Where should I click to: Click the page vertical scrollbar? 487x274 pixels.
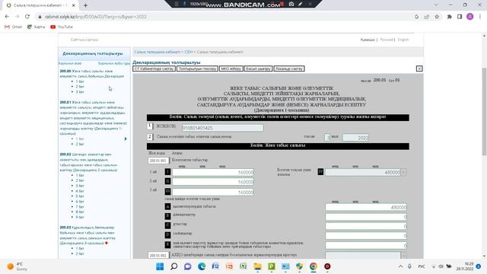484,112
